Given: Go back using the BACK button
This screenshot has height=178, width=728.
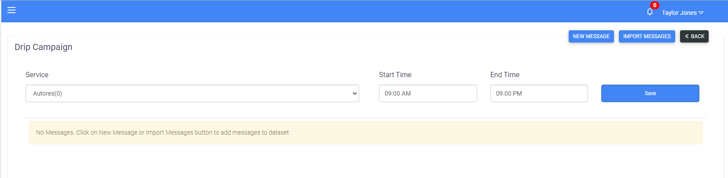Looking at the screenshot, I should [x=694, y=36].
